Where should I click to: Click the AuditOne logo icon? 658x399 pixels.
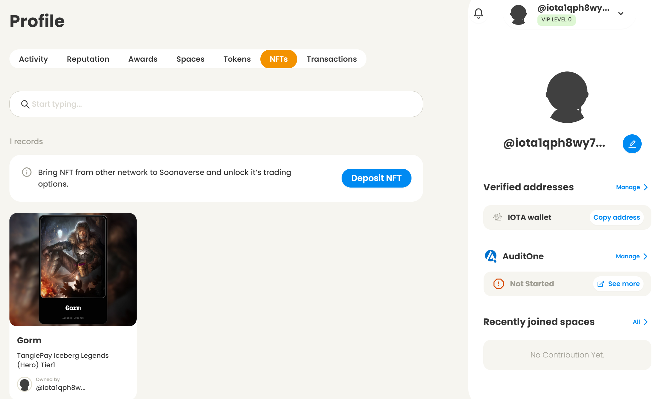(491, 256)
